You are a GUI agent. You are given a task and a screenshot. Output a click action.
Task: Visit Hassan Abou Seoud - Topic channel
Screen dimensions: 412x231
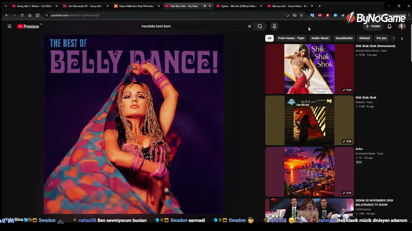pos(371,51)
